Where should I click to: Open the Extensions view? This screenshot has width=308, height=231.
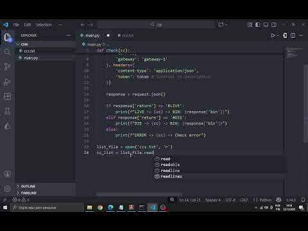7,96
